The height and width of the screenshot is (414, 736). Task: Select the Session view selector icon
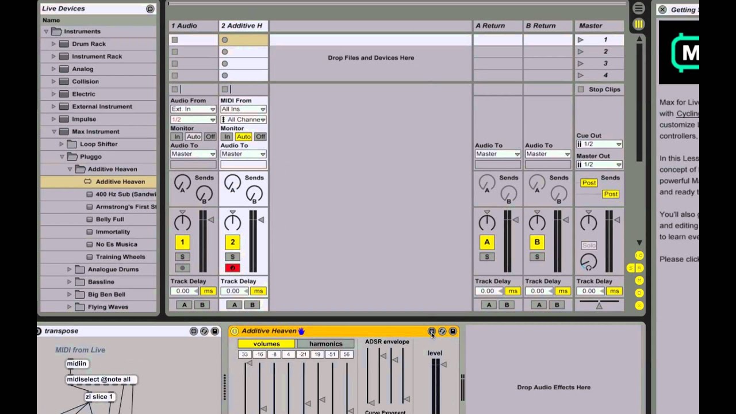638,24
